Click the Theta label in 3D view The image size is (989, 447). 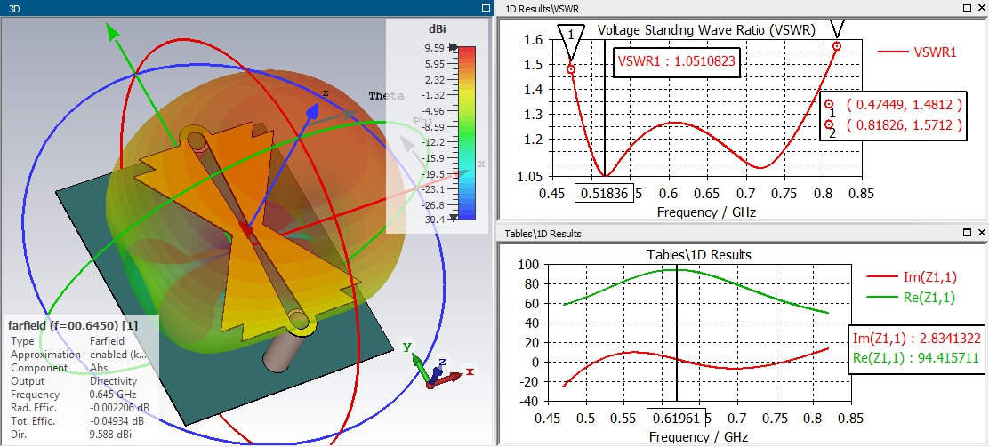tap(386, 96)
